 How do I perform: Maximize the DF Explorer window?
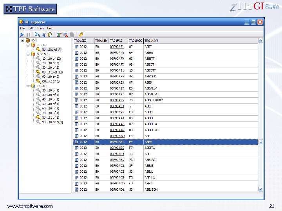point(253,22)
